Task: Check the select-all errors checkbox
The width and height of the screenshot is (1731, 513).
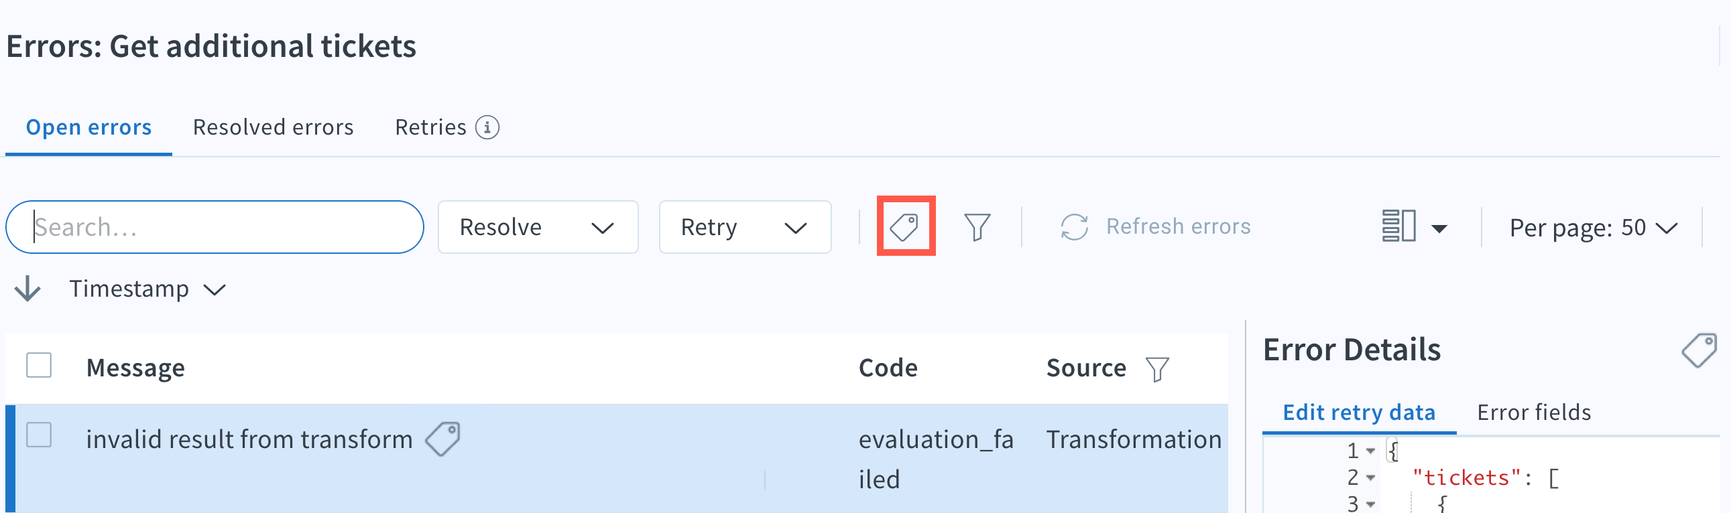Action: point(38,366)
